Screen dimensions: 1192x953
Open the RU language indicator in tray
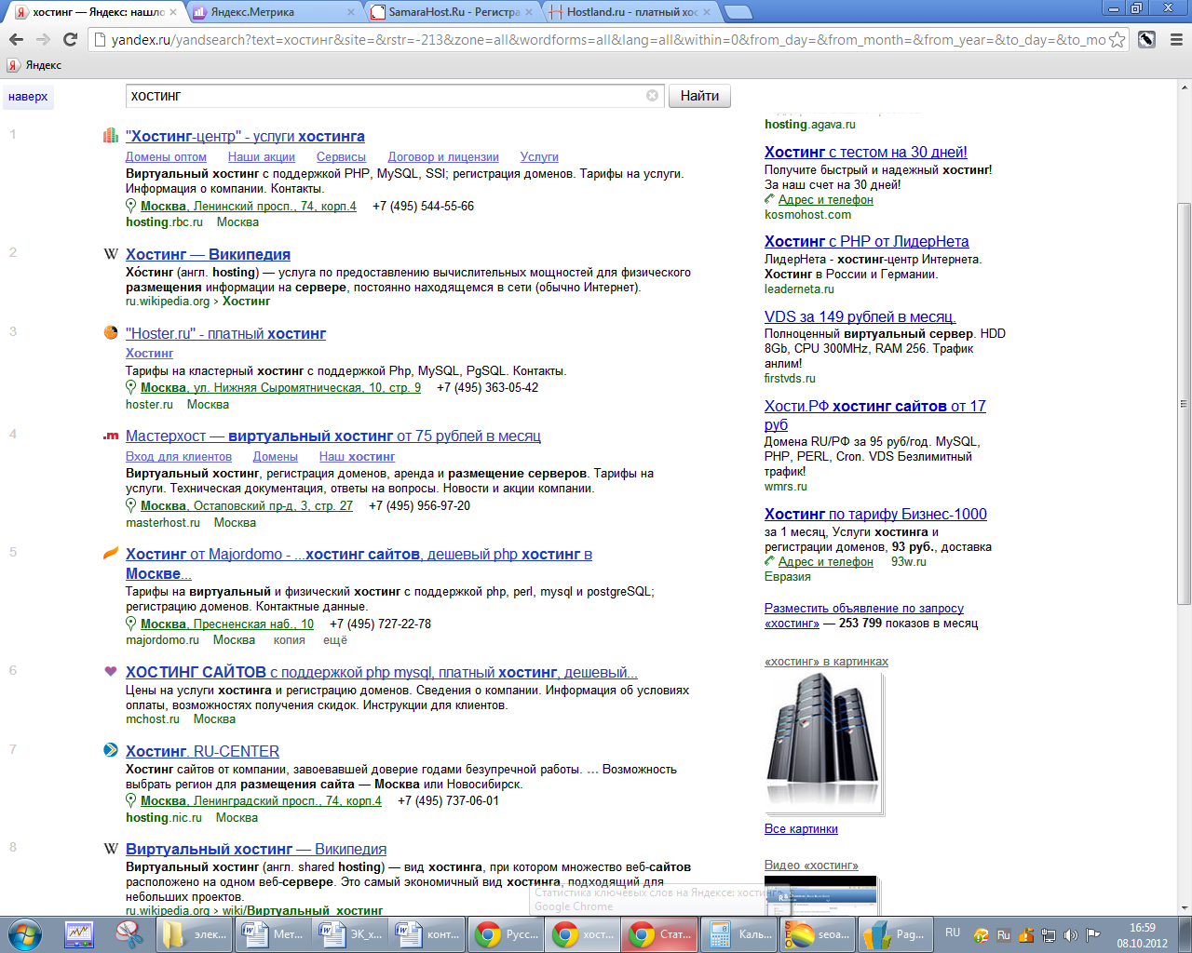coord(953,933)
